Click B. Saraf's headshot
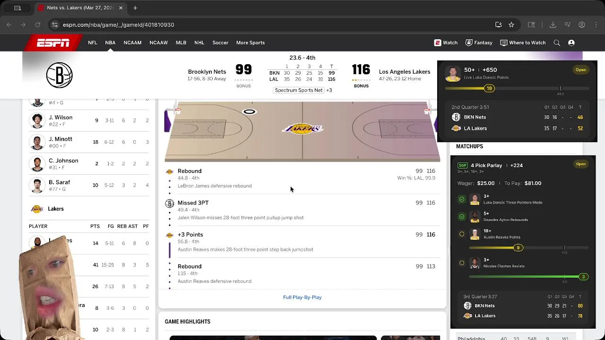Image resolution: width=605 pixels, height=340 pixels. pyautogui.click(x=37, y=186)
